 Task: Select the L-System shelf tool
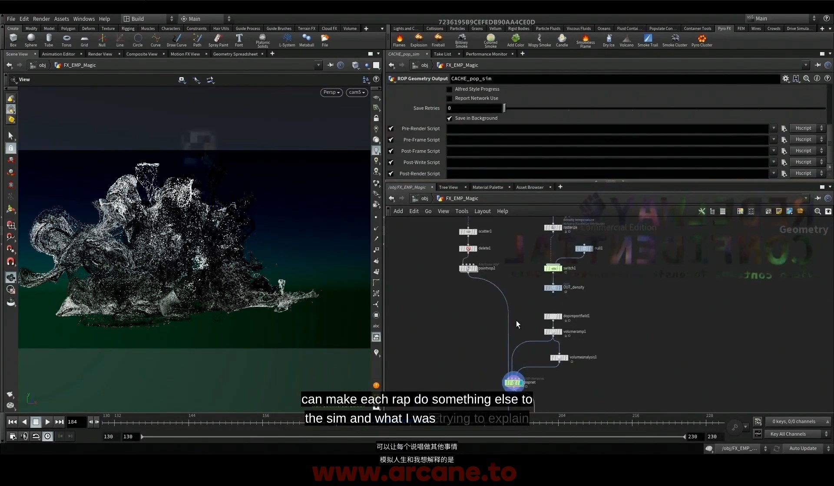pyautogui.click(x=287, y=40)
